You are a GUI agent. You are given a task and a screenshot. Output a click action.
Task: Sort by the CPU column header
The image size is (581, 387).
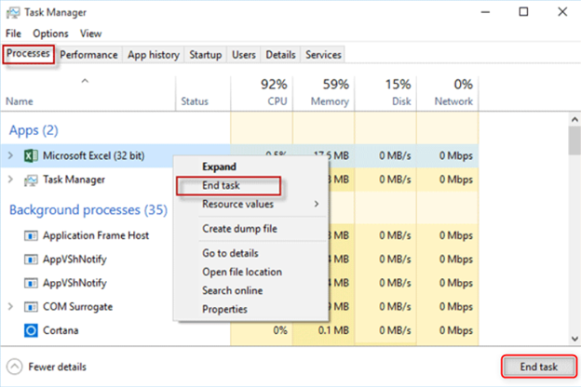coord(262,93)
